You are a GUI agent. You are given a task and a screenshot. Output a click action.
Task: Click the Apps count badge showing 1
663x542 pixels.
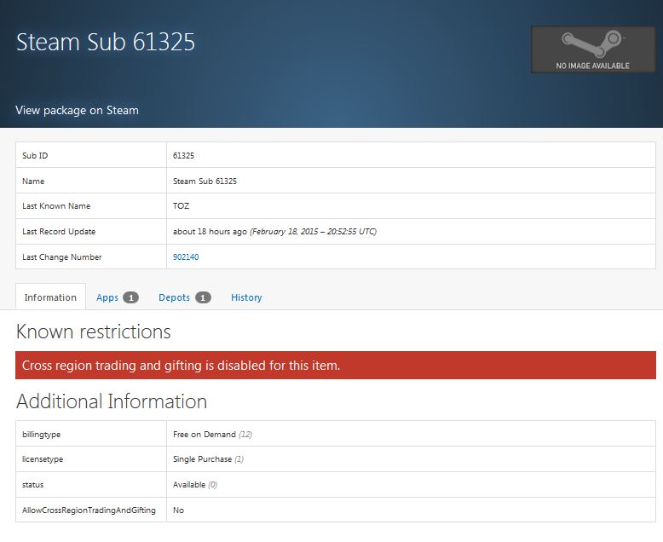130,297
